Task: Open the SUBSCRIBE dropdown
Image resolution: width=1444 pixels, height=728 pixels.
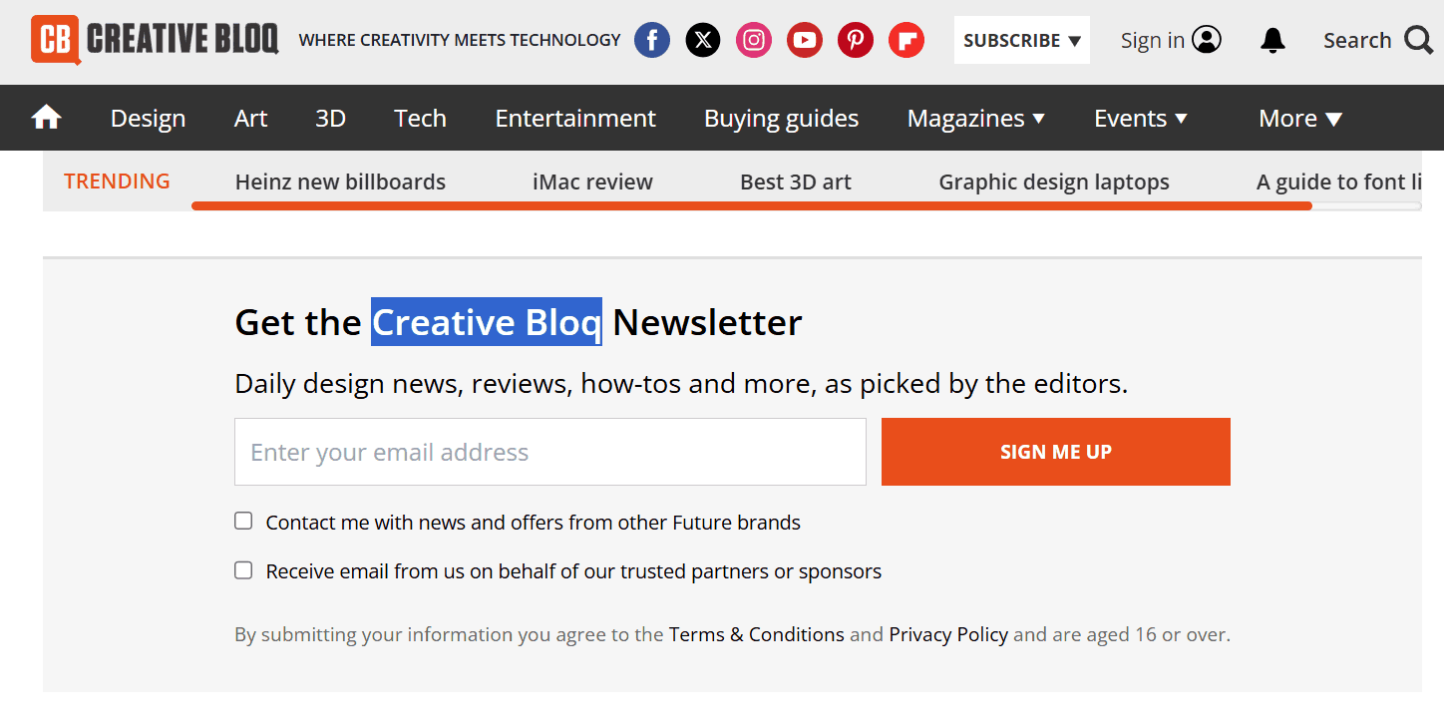Action: point(1021,40)
